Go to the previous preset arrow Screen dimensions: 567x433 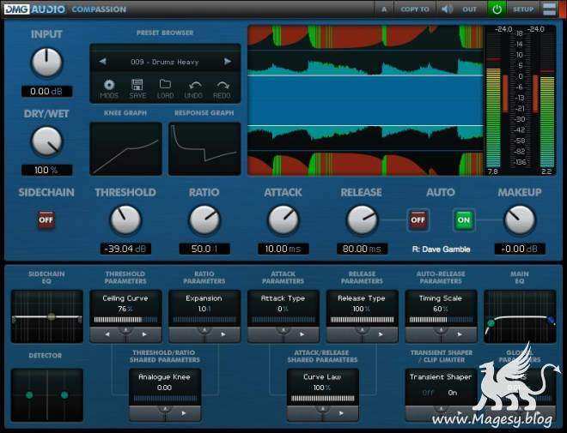tap(103, 62)
